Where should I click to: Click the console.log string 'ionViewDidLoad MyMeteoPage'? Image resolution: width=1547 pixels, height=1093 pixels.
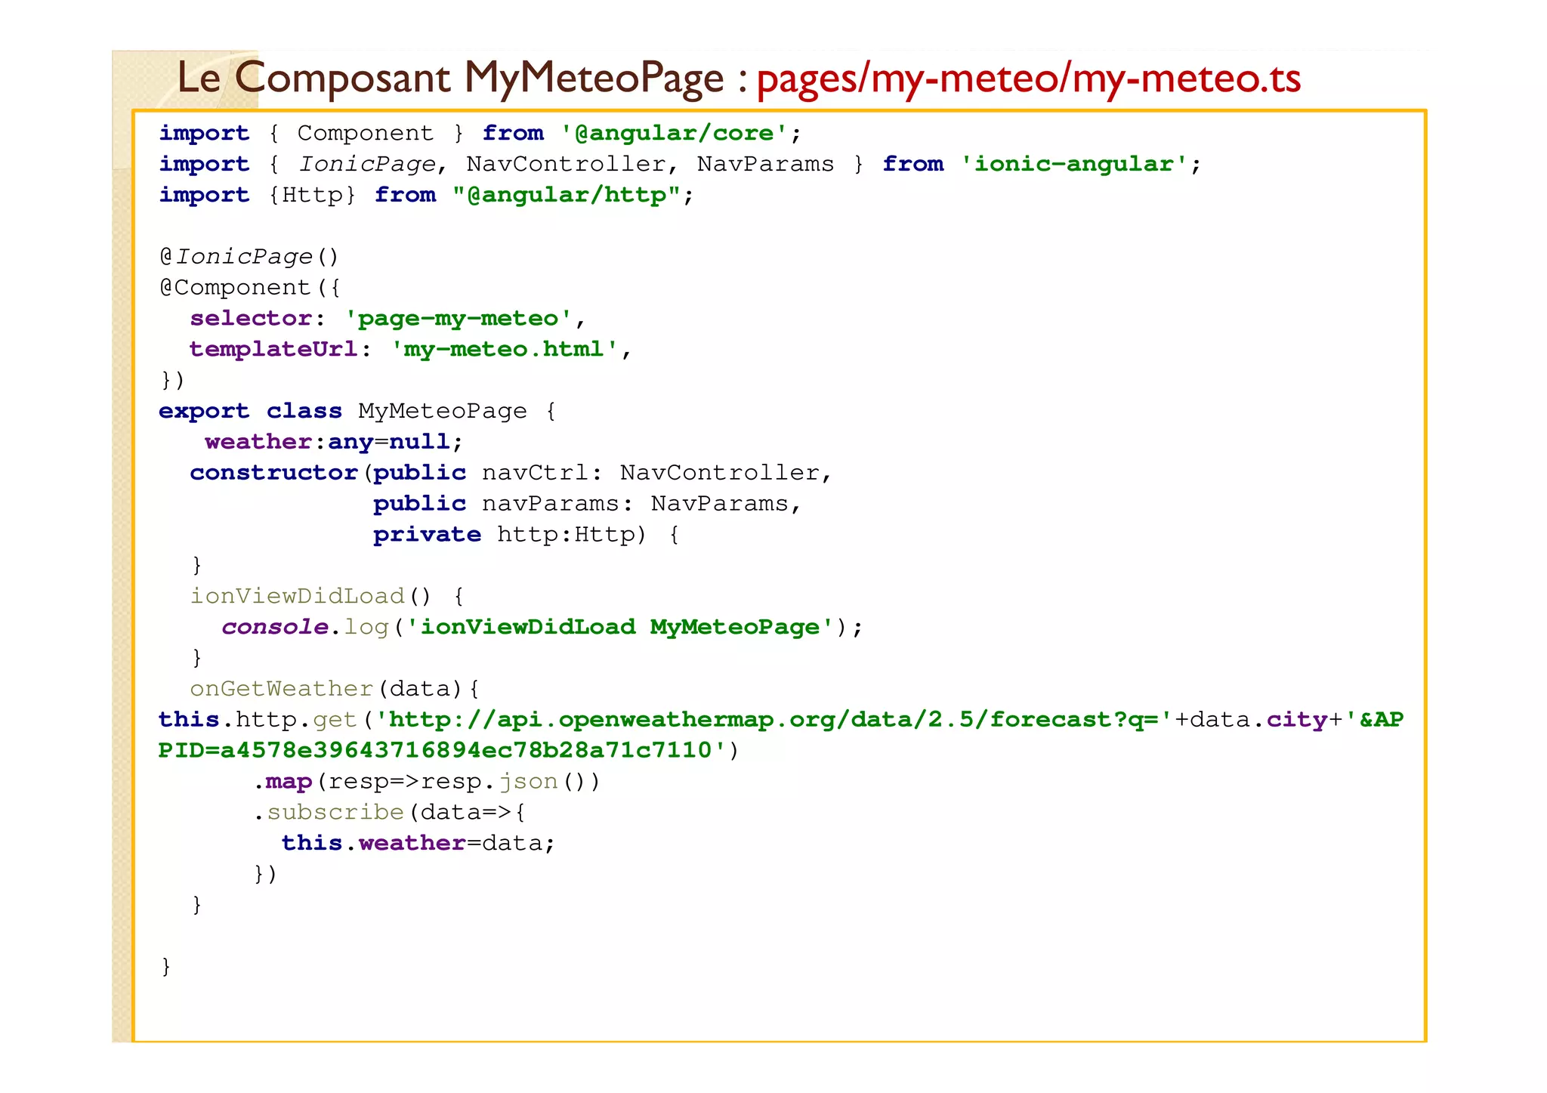[x=620, y=627]
